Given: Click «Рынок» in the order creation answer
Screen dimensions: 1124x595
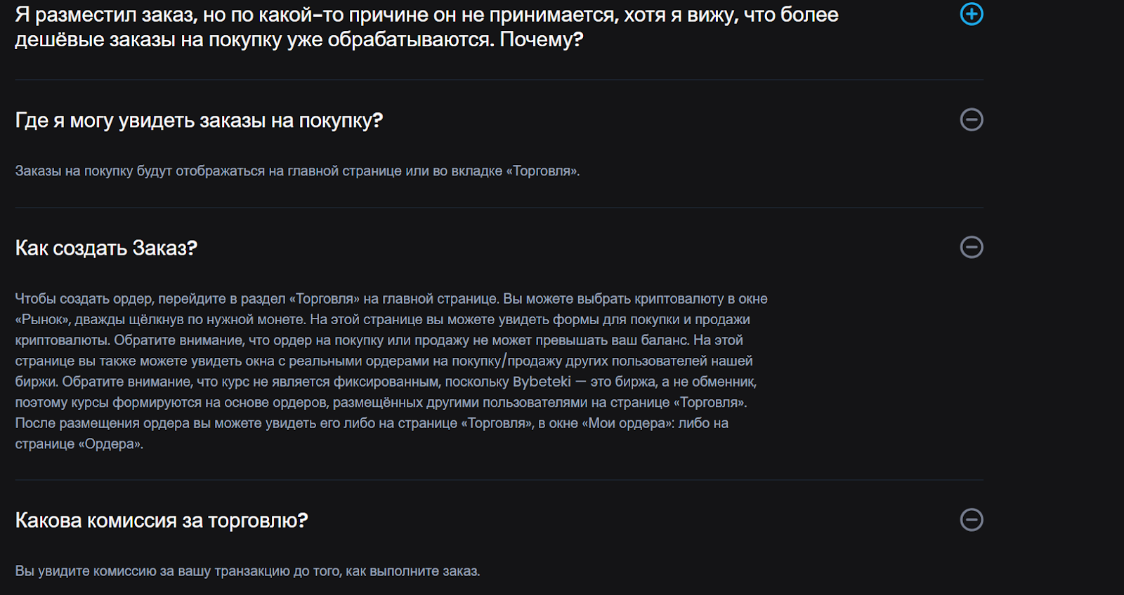Looking at the screenshot, I should (41, 320).
